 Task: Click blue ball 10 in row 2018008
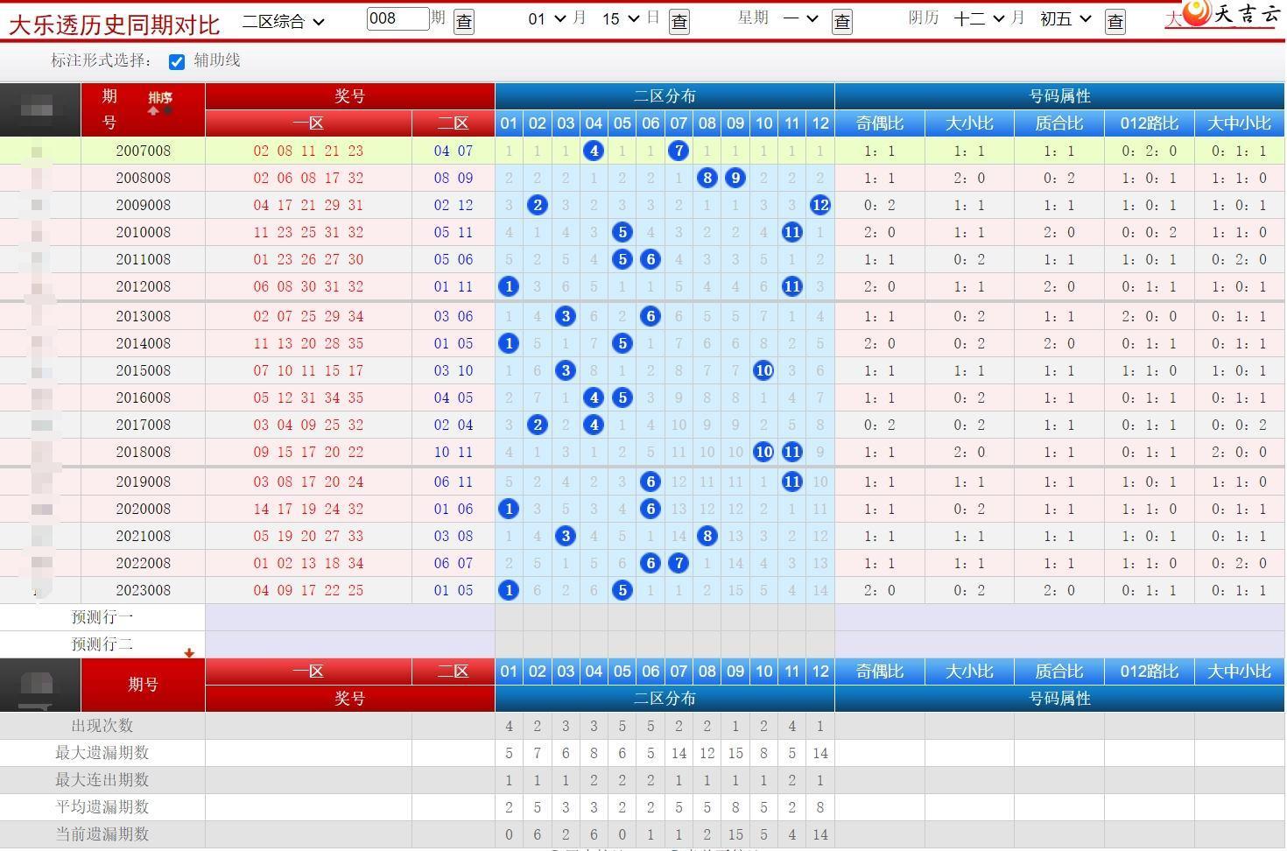click(763, 452)
